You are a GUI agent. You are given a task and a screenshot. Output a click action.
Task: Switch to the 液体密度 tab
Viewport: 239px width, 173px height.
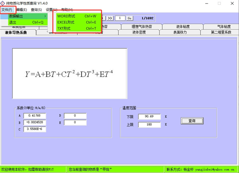point(139,33)
